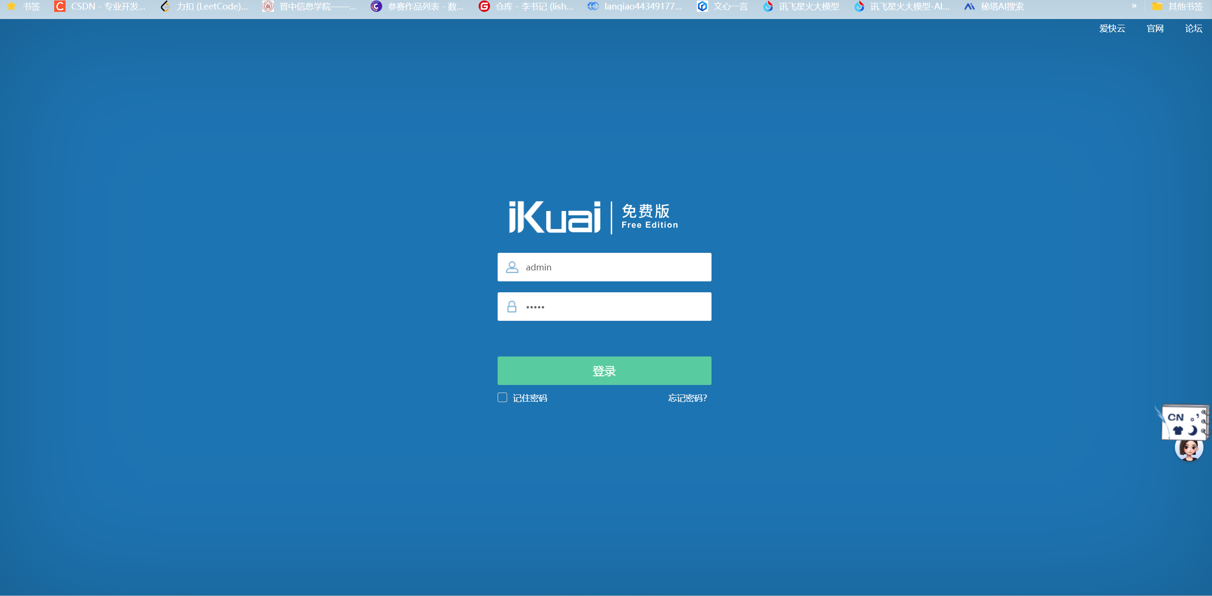Click the punctuation icon in IME toolbar
The height and width of the screenshot is (596, 1212).
1194,417
